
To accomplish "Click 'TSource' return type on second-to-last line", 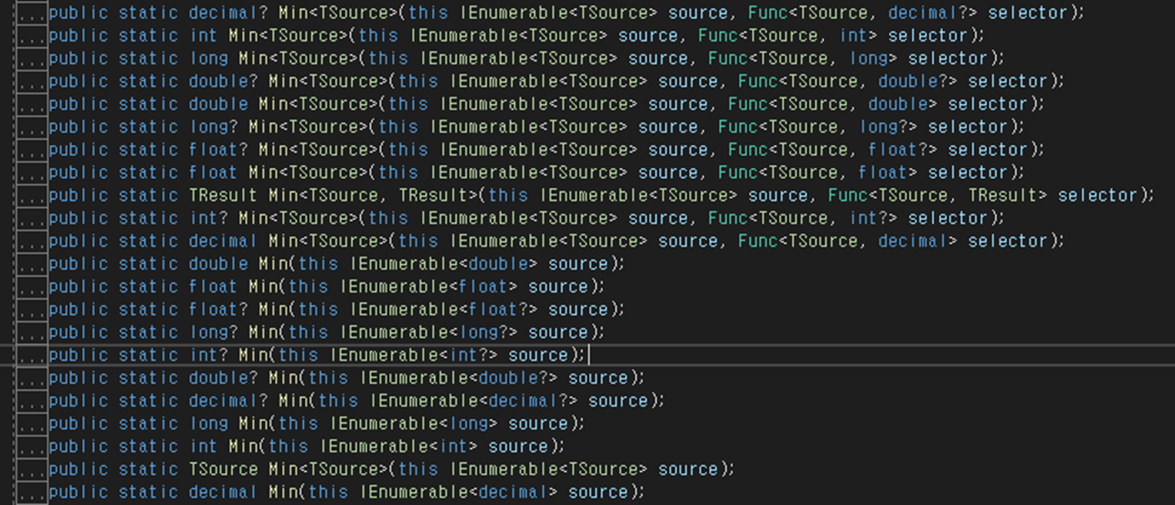I will (224, 469).
